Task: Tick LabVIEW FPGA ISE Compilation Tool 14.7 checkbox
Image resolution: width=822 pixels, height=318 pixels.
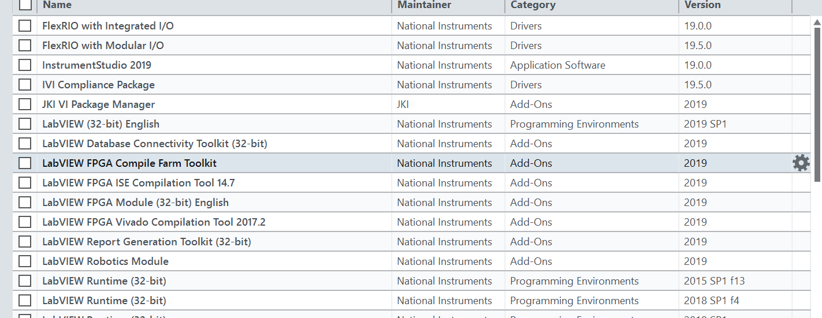Action: [x=25, y=183]
